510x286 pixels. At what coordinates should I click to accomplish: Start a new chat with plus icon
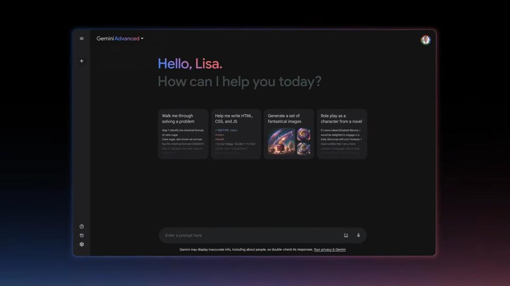[82, 61]
